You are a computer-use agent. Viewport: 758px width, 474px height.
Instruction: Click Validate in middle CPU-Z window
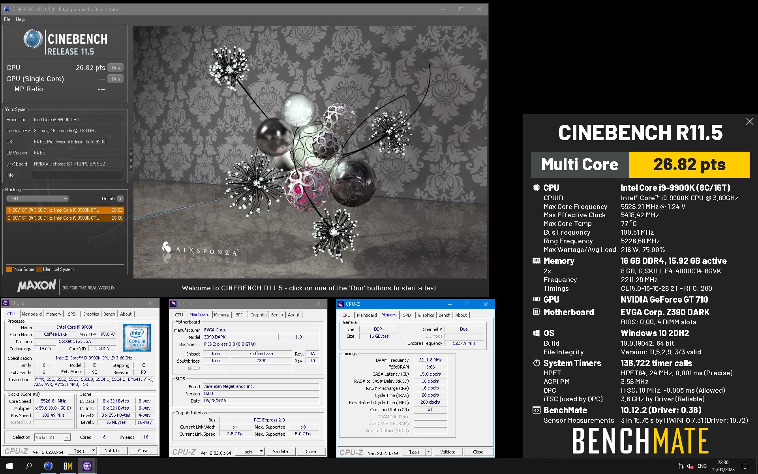[280, 451]
